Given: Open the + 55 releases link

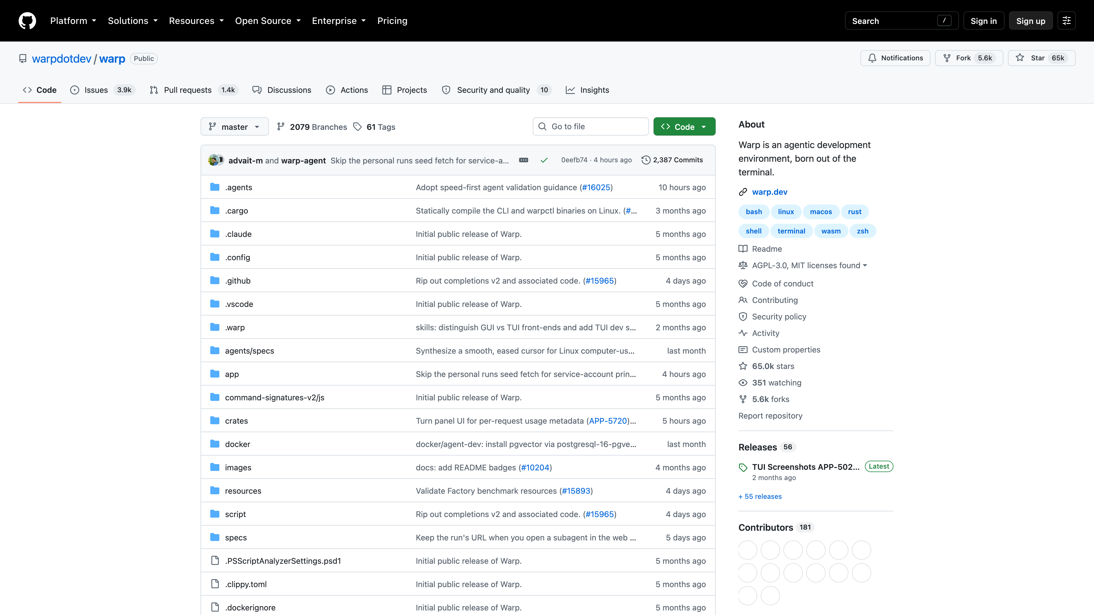Looking at the screenshot, I should [x=760, y=496].
